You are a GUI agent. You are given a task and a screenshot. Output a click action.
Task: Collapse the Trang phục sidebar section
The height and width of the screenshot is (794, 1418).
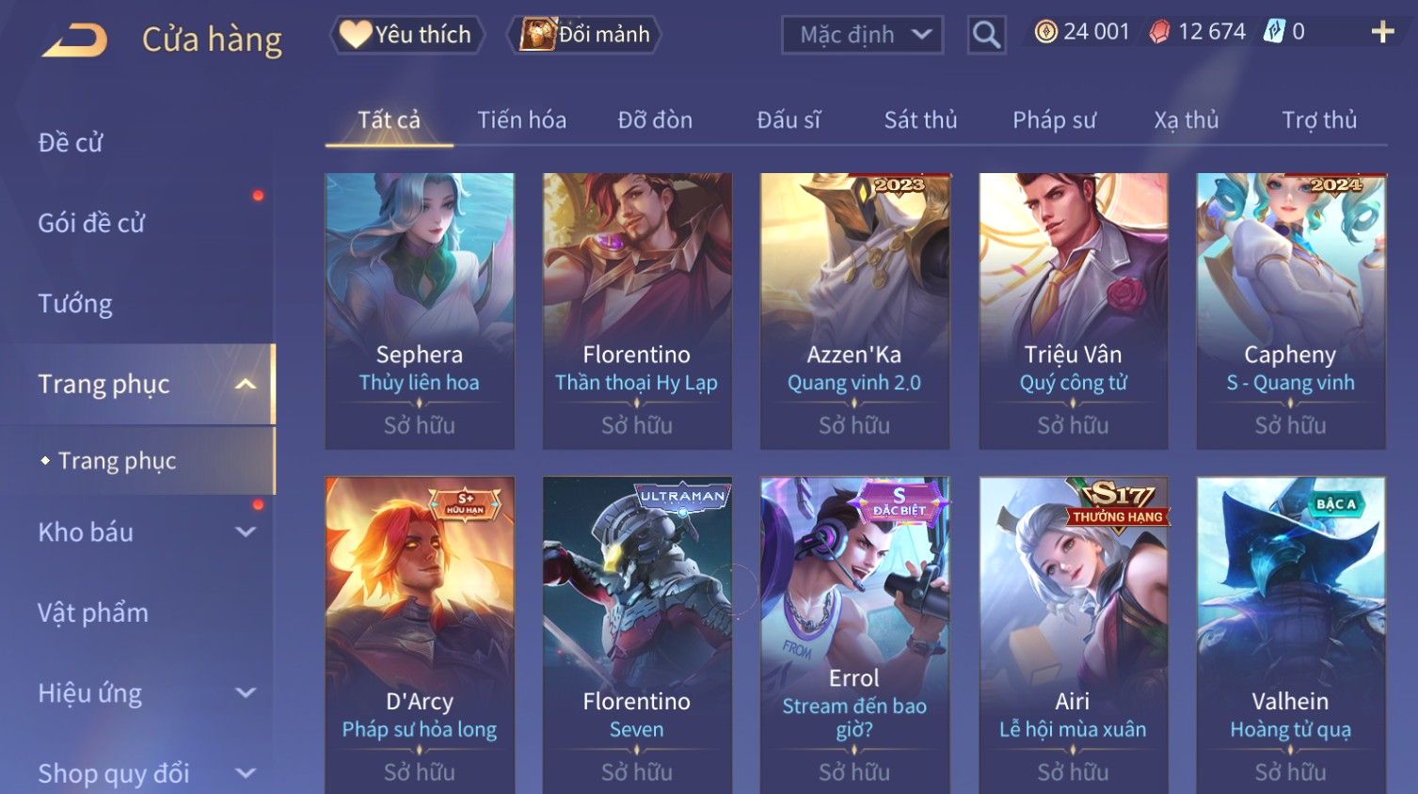[246, 384]
